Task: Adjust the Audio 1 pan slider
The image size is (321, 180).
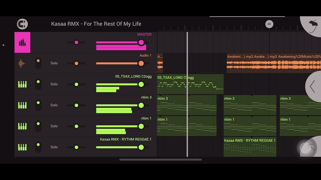Action: (x=76, y=63)
